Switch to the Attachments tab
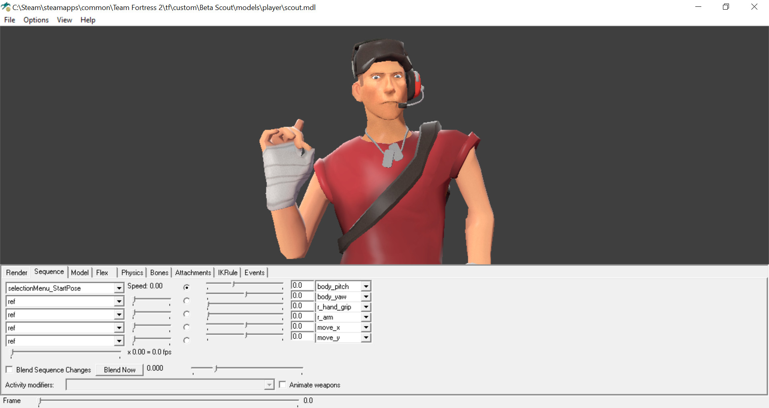Image resolution: width=769 pixels, height=408 pixels. [x=193, y=272]
